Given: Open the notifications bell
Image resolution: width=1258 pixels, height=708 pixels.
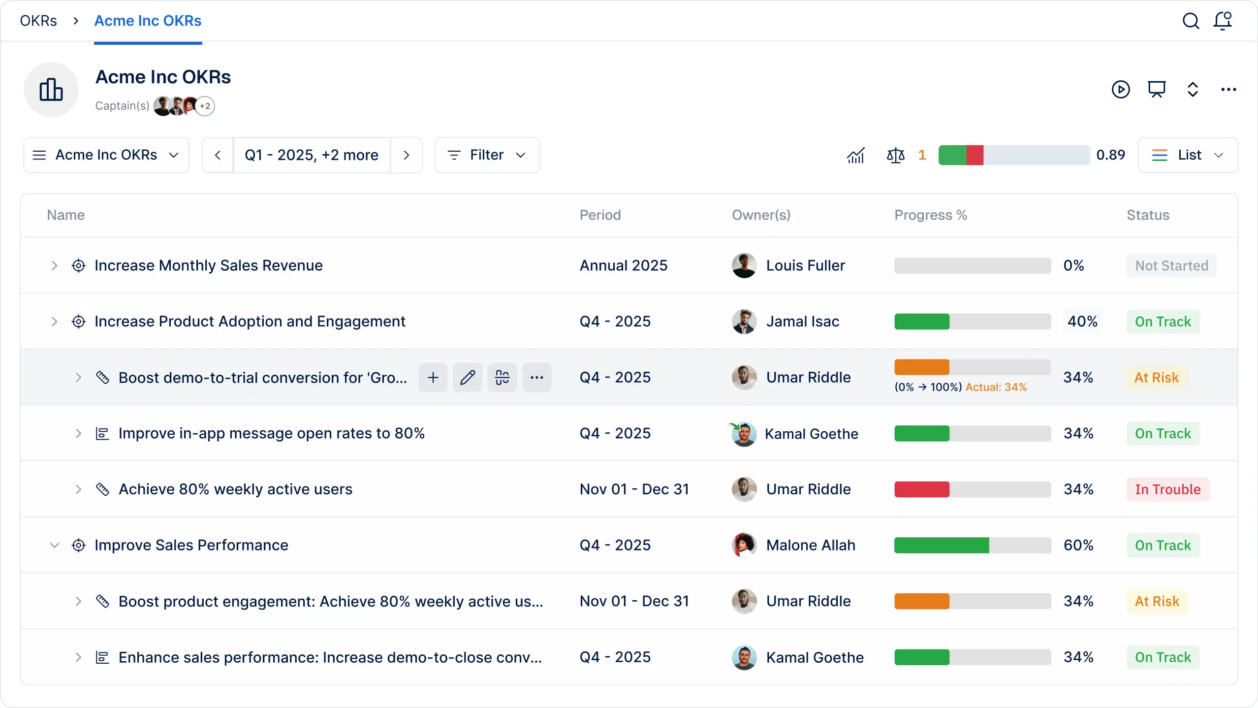Looking at the screenshot, I should pyautogui.click(x=1223, y=21).
